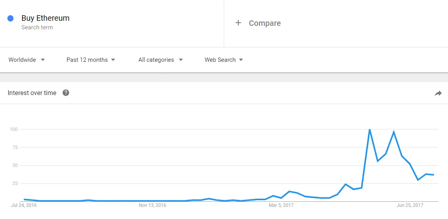Click the Search term subtitle text

click(37, 27)
